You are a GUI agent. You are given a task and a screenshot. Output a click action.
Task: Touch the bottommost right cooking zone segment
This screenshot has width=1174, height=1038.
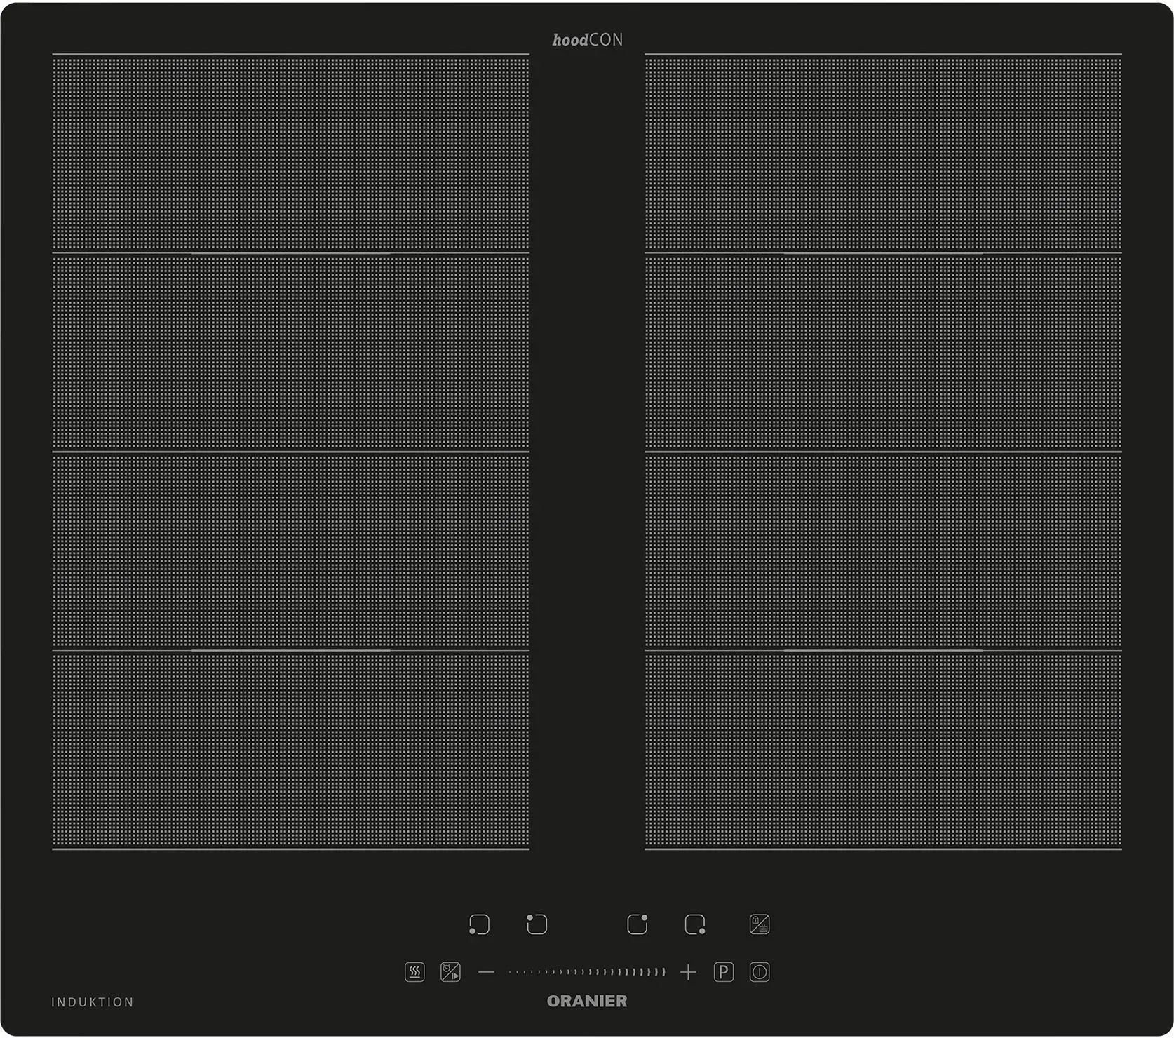(883, 750)
